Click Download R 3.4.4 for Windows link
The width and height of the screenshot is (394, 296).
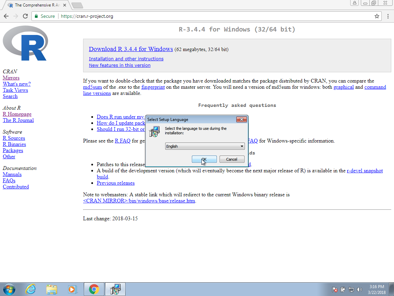coord(131,49)
